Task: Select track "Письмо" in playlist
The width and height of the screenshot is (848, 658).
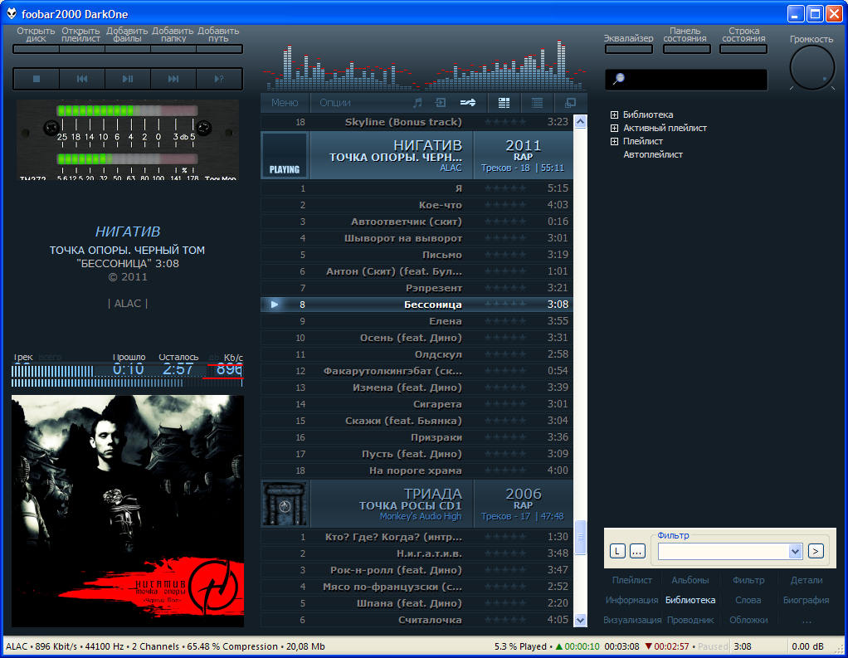Action: pos(417,255)
